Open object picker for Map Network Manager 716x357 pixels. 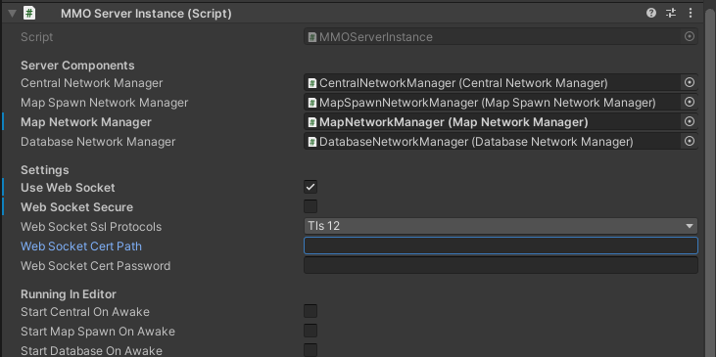(x=690, y=121)
